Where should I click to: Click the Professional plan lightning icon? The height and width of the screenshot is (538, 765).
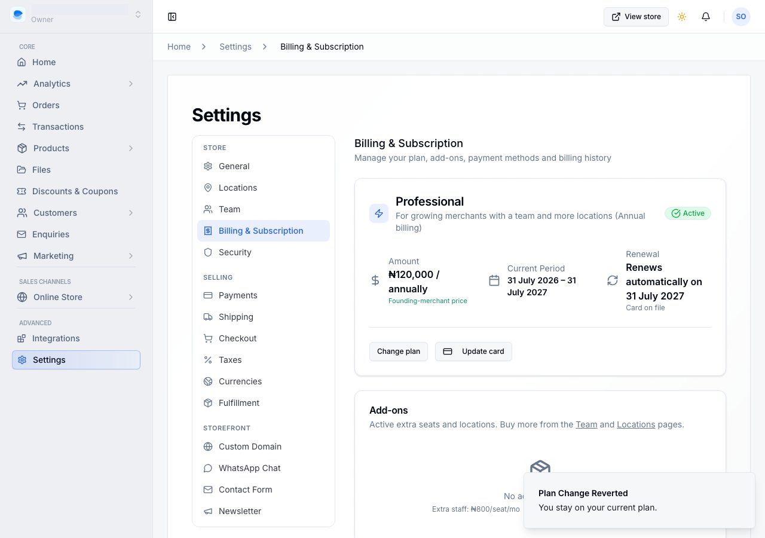379,213
